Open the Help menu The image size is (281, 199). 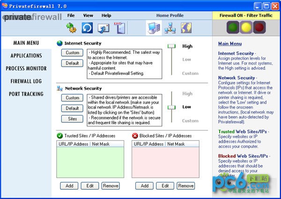106,15
